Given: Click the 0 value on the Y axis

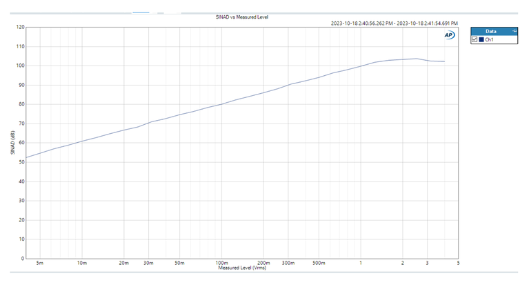Looking at the screenshot, I should click(23, 258).
